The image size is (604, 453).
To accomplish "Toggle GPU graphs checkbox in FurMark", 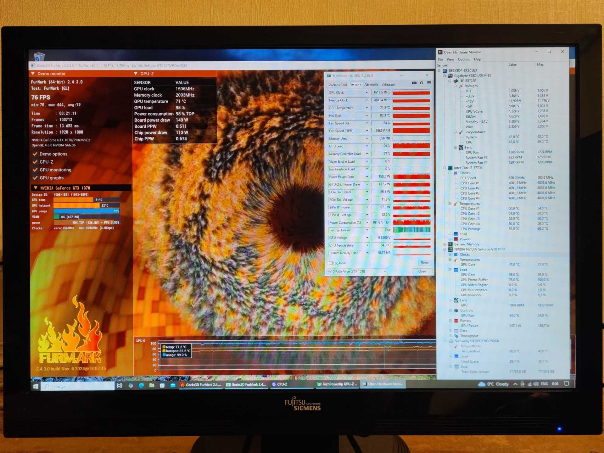I will click(x=35, y=178).
